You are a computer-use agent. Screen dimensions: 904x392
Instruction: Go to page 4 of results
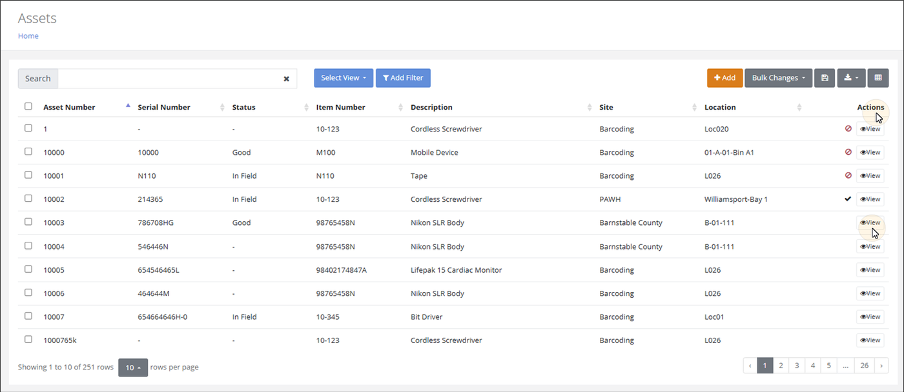point(813,366)
